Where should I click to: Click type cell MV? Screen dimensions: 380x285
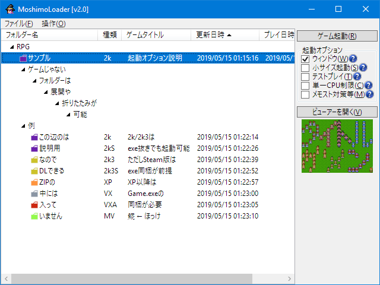(x=109, y=216)
